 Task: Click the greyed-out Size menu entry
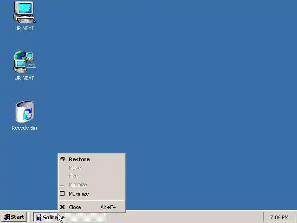(x=92, y=176)
